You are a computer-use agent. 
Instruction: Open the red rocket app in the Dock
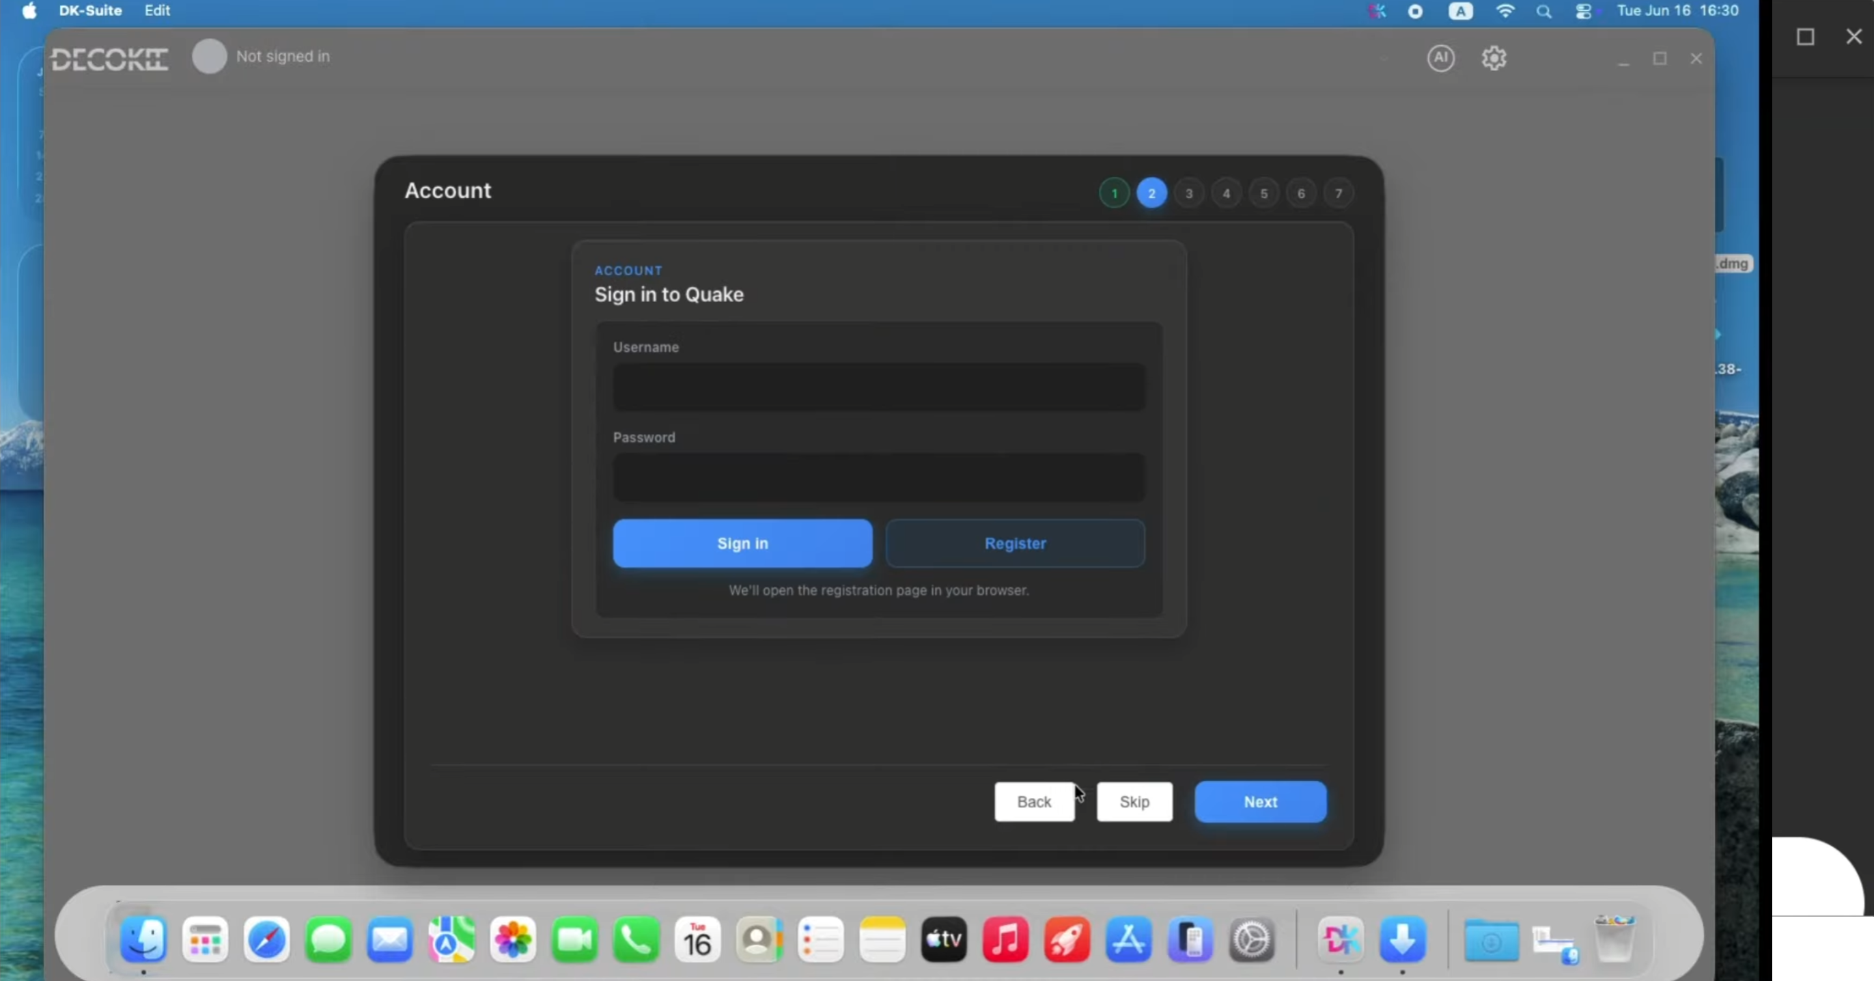click(x=1067, y=939)
